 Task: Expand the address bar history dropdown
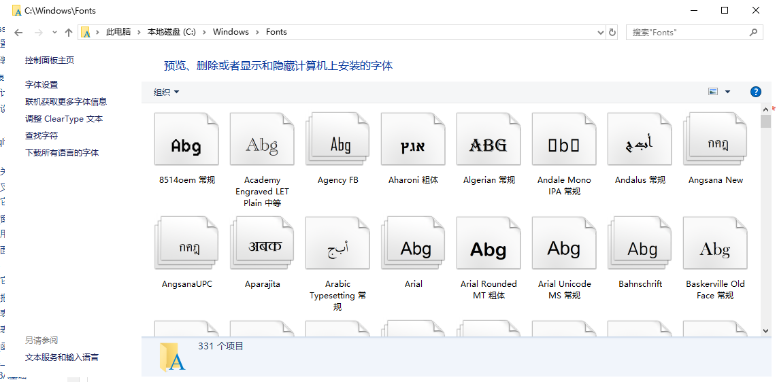coord(601,32)
